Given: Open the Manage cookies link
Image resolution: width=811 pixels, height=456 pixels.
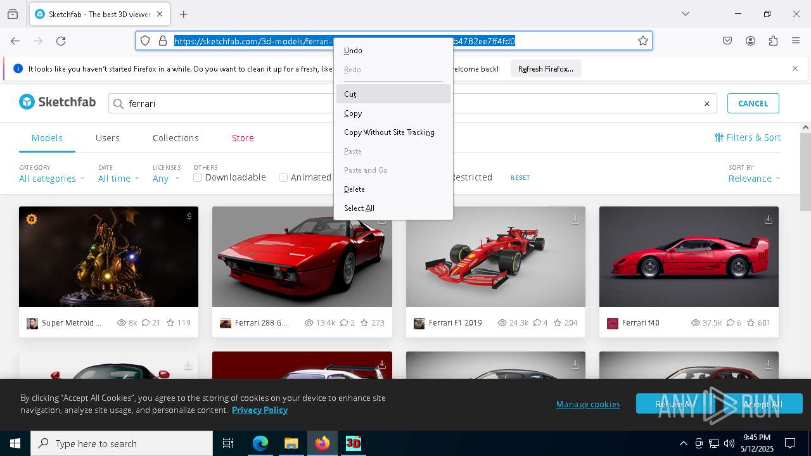Looking at the screenshot, I should (x=588, y=404).
